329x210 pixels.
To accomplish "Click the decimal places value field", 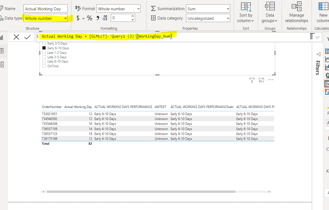I will (121, 18).
